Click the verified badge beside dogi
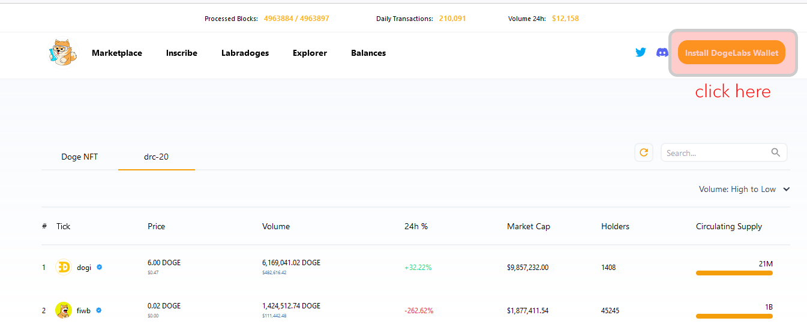 tap(100, 268)
